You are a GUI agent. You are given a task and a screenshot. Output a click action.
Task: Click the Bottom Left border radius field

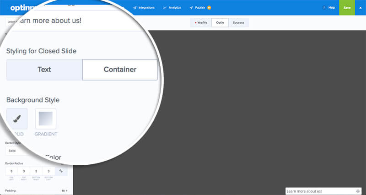[48, 171]
